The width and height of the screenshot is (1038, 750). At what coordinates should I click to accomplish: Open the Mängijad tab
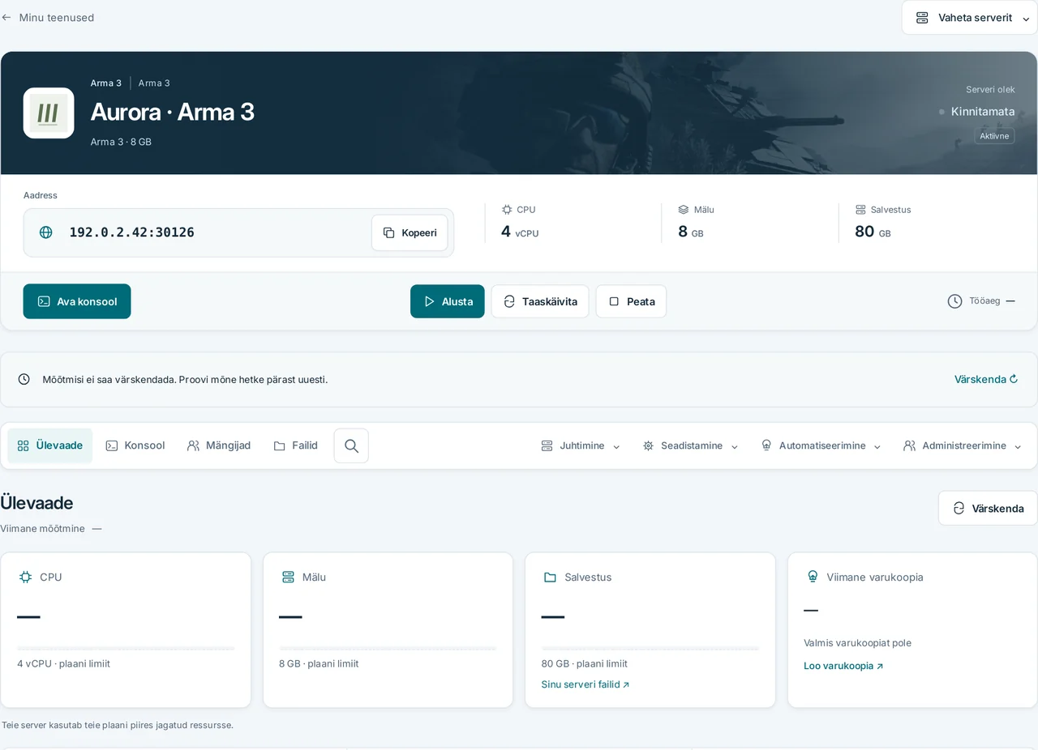(x=219, y=445)
